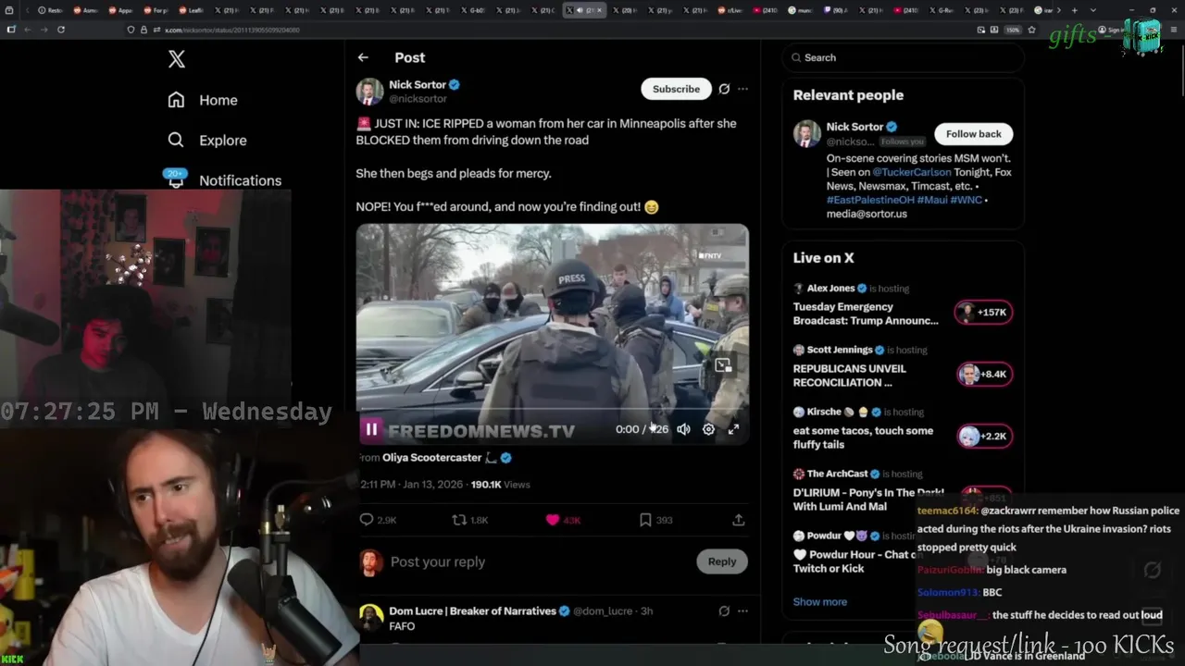Open Notifications from the sidebar
The height and width of the screenshot is (666, 1185).
pyautogui.click(x=223, y=180)
